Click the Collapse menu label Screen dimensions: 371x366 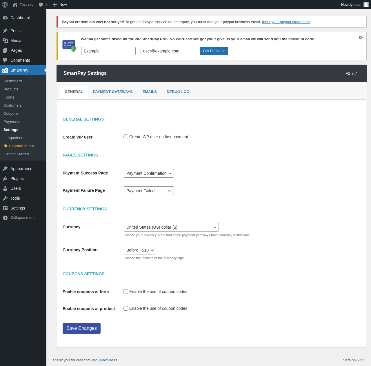coord(23,218)
